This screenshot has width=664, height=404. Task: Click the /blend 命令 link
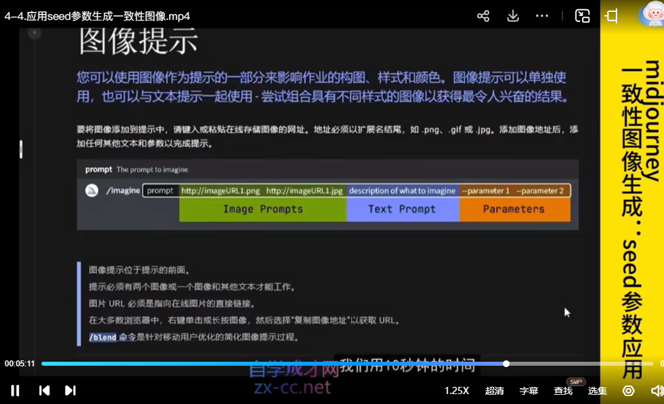pyautogui.click(x=112, y=337)
